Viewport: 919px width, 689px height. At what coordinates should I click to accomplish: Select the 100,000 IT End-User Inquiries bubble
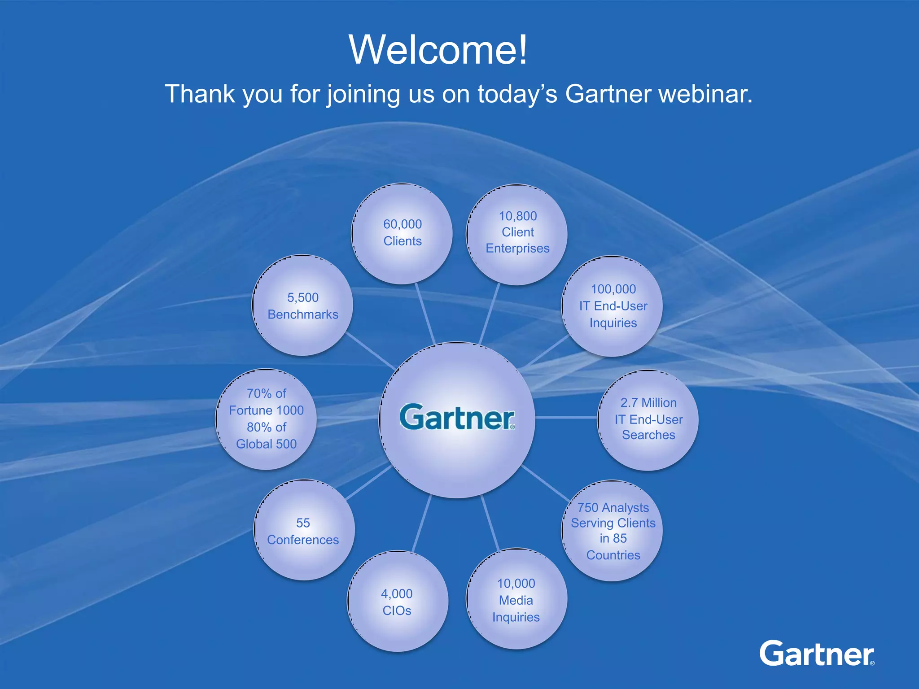613,306
